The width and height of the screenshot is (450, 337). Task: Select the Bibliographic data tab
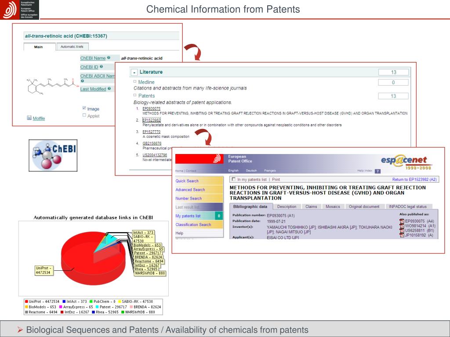click(250, 207)
